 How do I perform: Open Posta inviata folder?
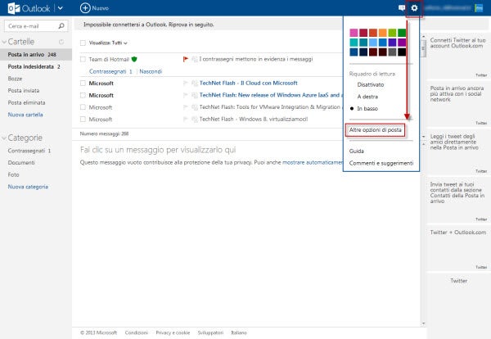click(x=24, y=91)
